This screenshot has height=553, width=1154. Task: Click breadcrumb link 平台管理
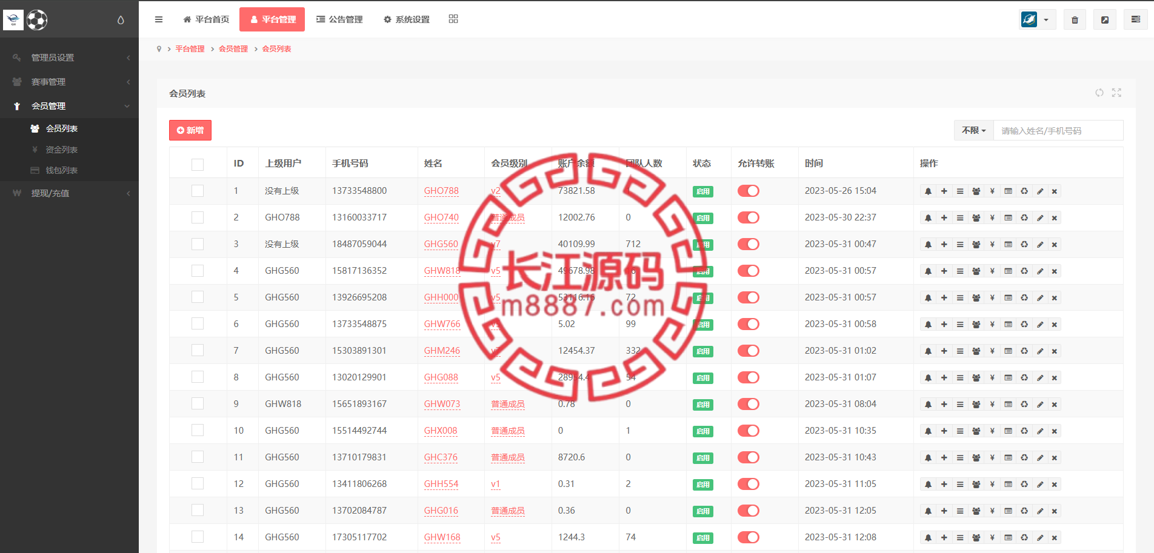point(190,49)
